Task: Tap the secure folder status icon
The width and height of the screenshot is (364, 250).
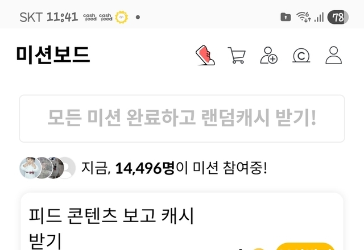Action: [x=286, y=17]
